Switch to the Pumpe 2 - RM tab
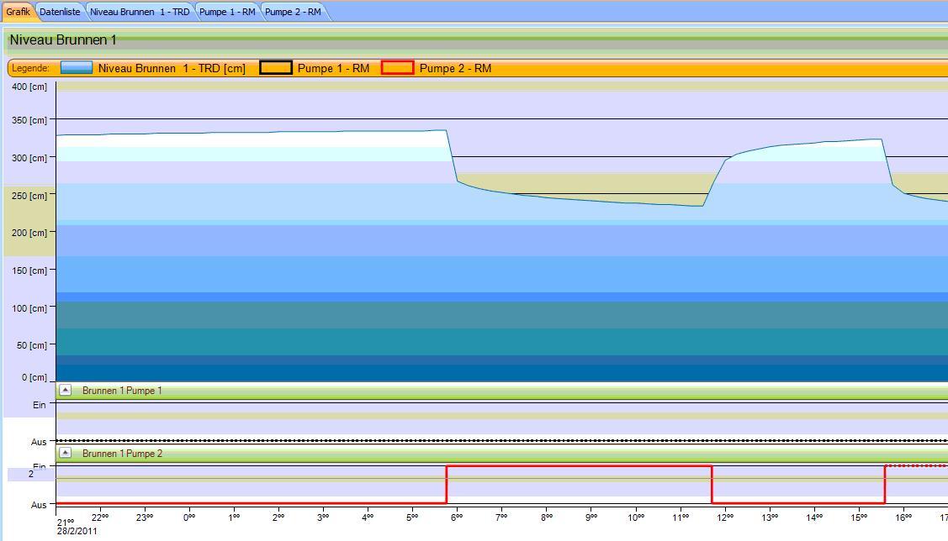Screen dimensions: 948x541 tap(293, 12)
